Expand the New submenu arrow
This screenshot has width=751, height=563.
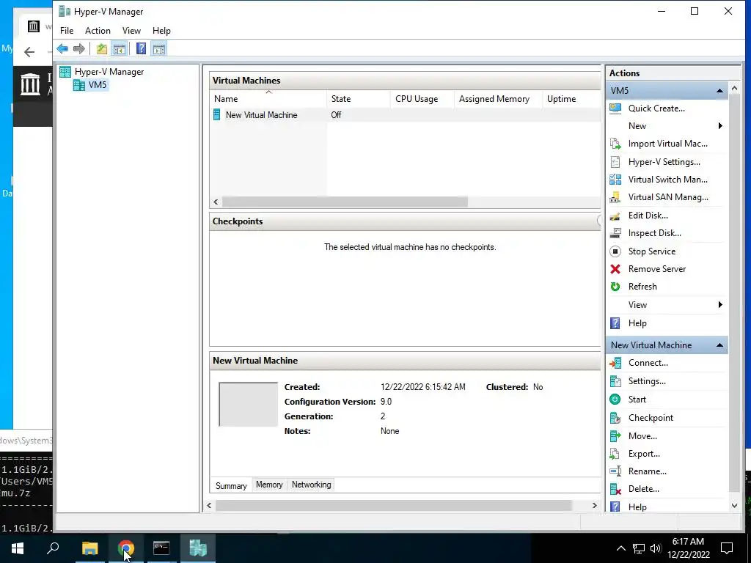click(720, 126)
